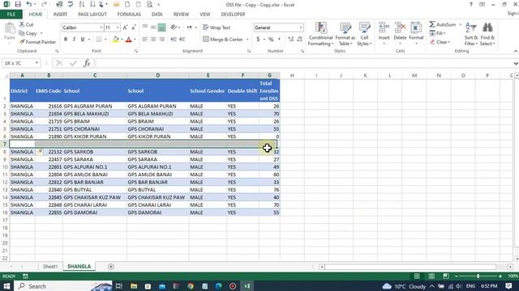Image resolution: width=519 pixels, height=291 pixels.
Task: Select the Format Painter brush
Action: tap(22, 42)
